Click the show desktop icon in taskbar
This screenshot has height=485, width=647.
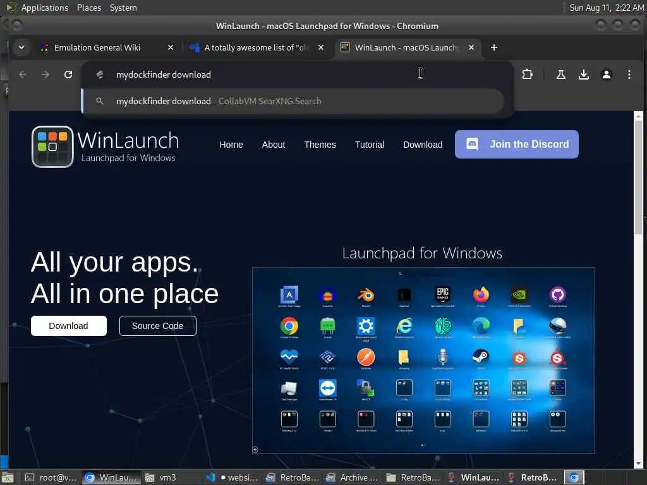click(8, 477)
